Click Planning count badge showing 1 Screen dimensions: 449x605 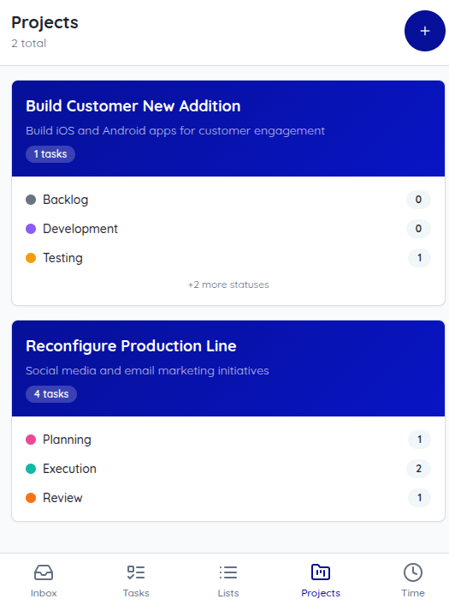point(419,440)
